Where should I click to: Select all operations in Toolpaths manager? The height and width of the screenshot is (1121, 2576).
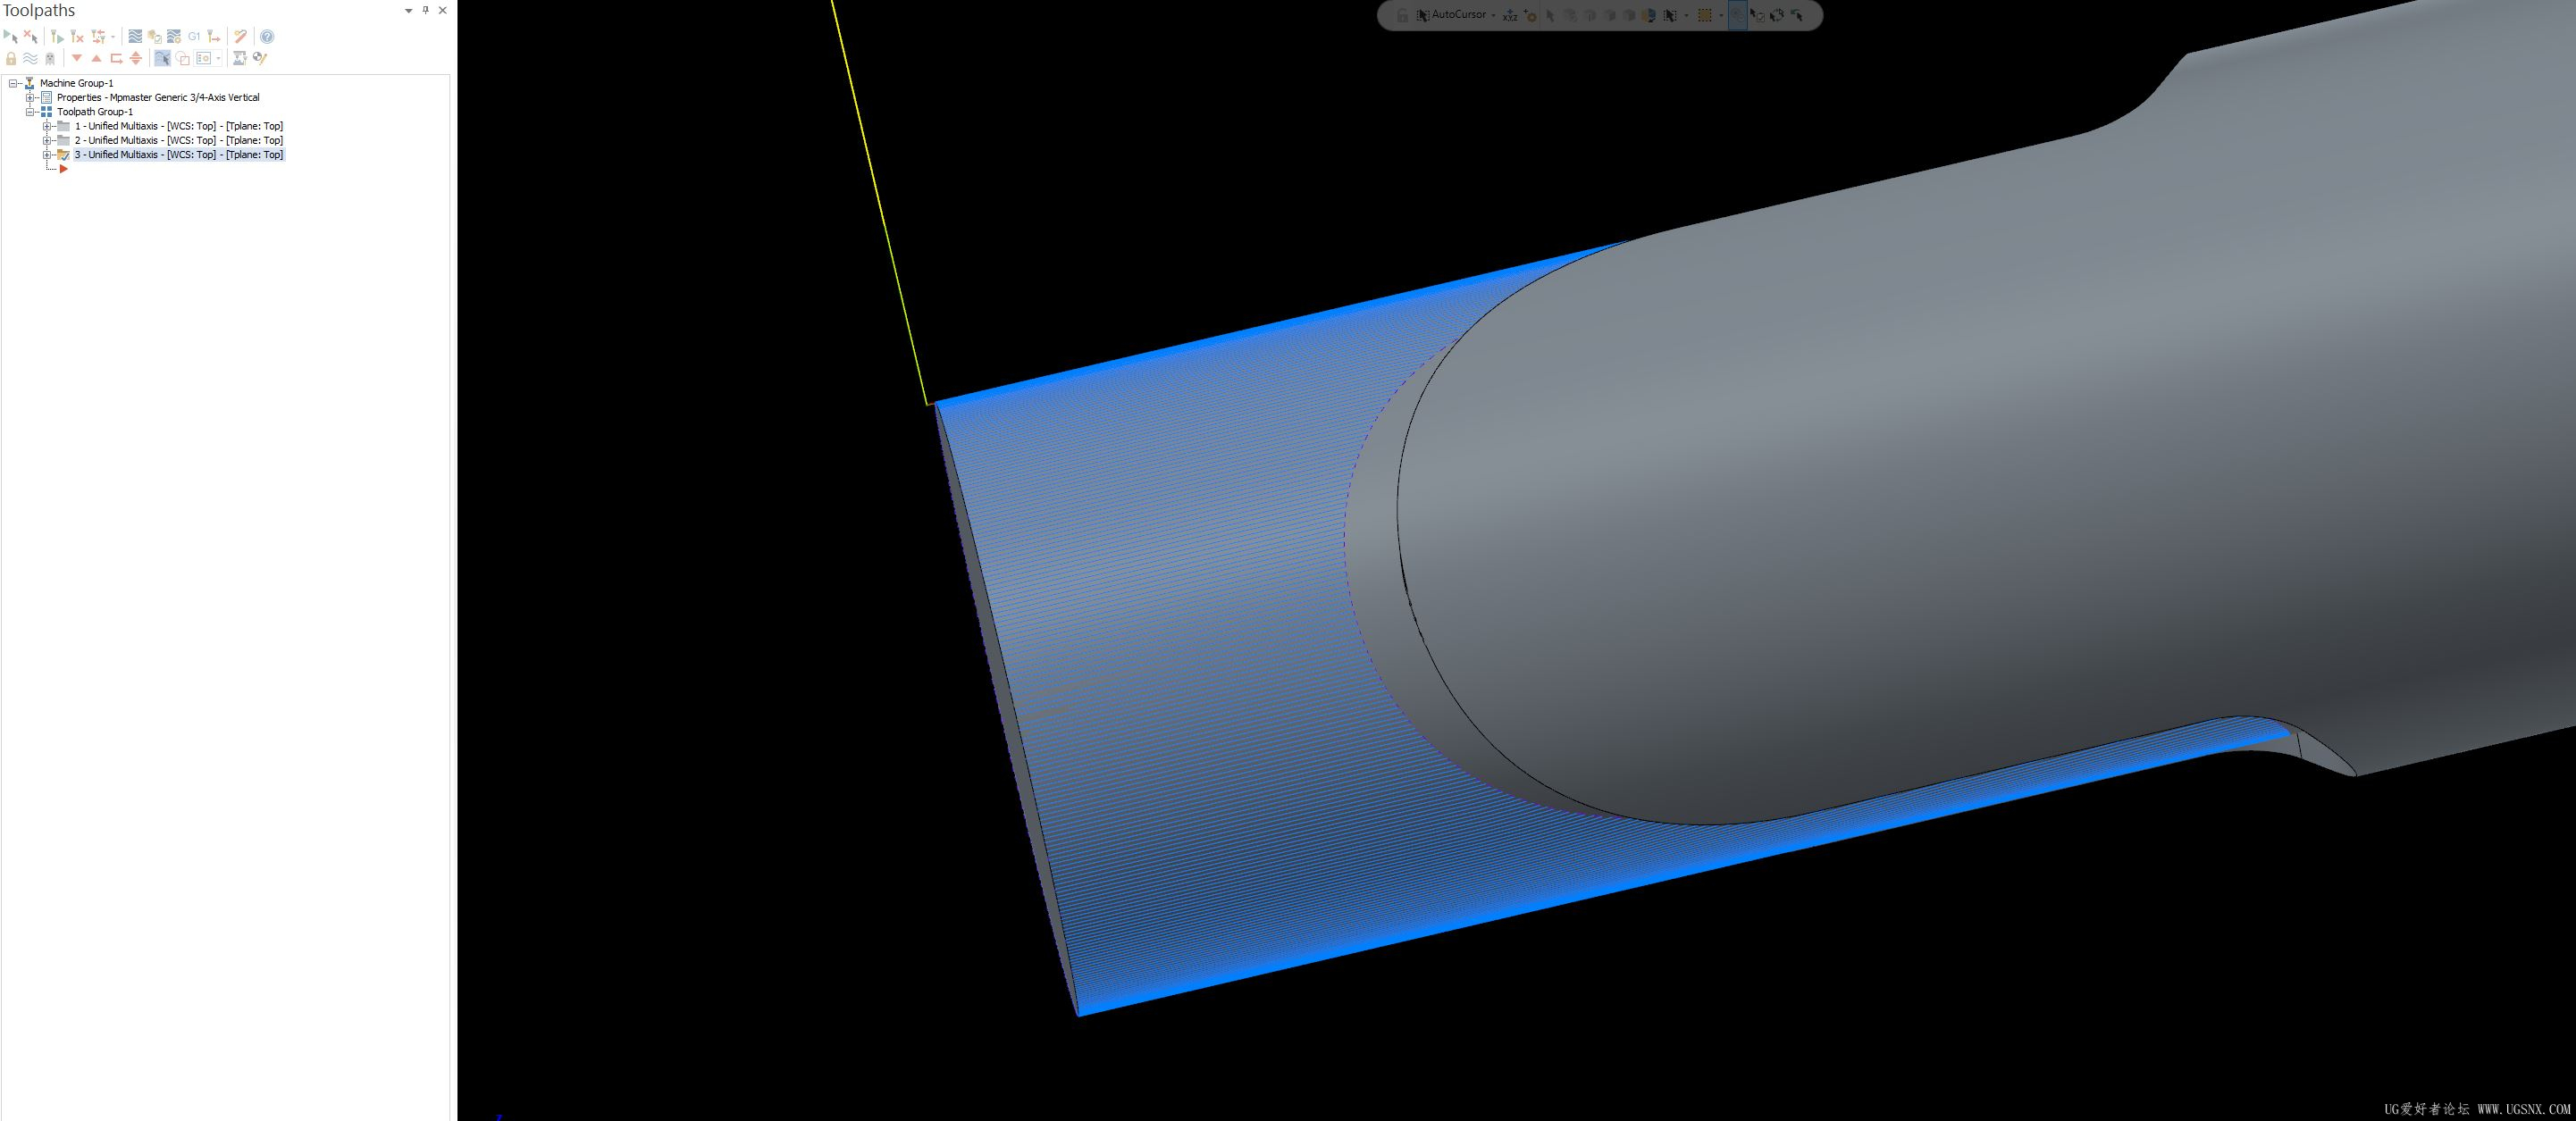[11, 37]
